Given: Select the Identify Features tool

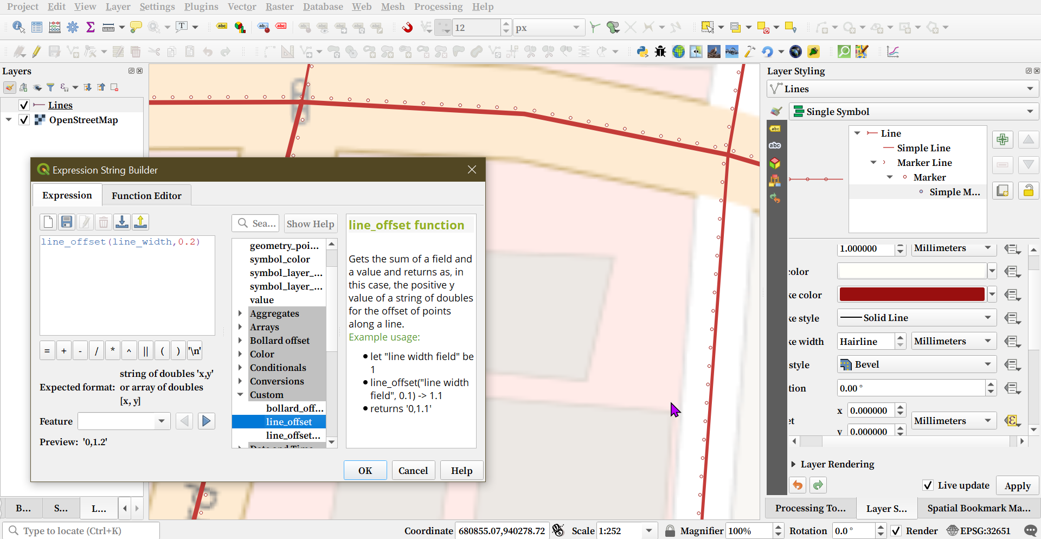Looking at the screenshot, I should (18, 27).
